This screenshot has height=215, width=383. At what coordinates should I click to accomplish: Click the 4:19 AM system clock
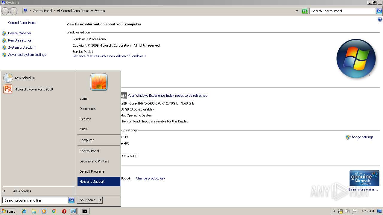tap(368, 211)
